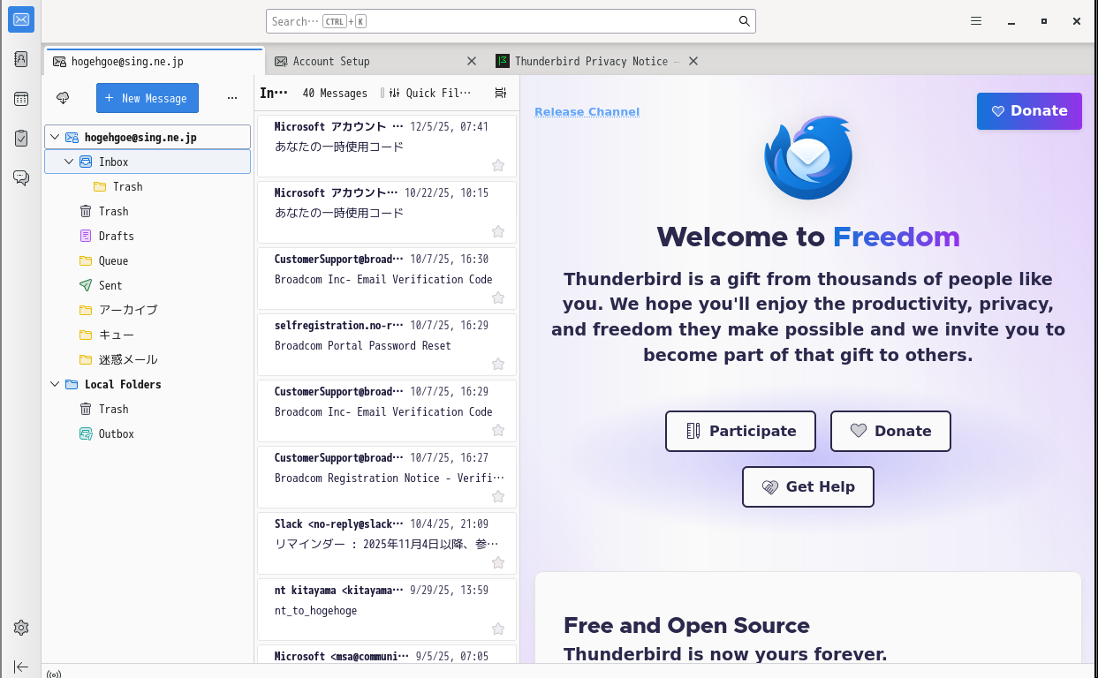
Task: Click the Get Help button
Action: point(808,486)
